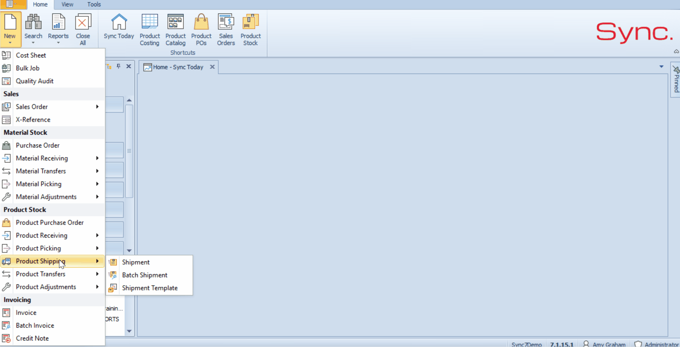Expand the Sales Order submenu arrow
The image size is (680, 347).
click(x=97, y=106)
